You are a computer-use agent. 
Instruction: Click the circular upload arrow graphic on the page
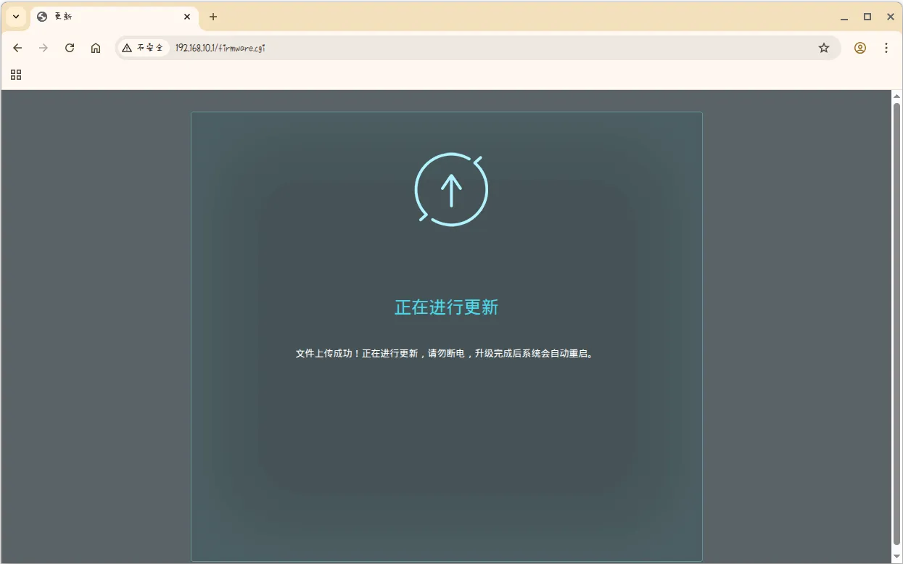[x=451, y=188]
